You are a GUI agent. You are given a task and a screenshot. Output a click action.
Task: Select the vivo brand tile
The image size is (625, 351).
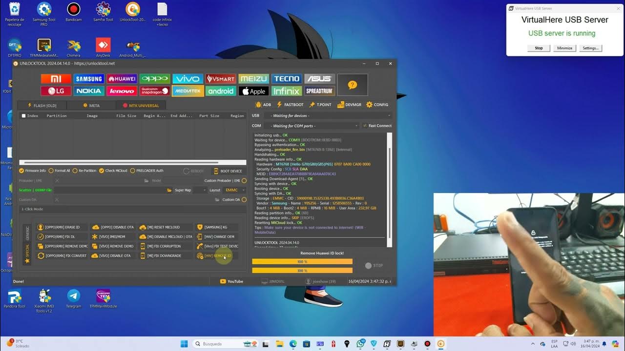188,79
